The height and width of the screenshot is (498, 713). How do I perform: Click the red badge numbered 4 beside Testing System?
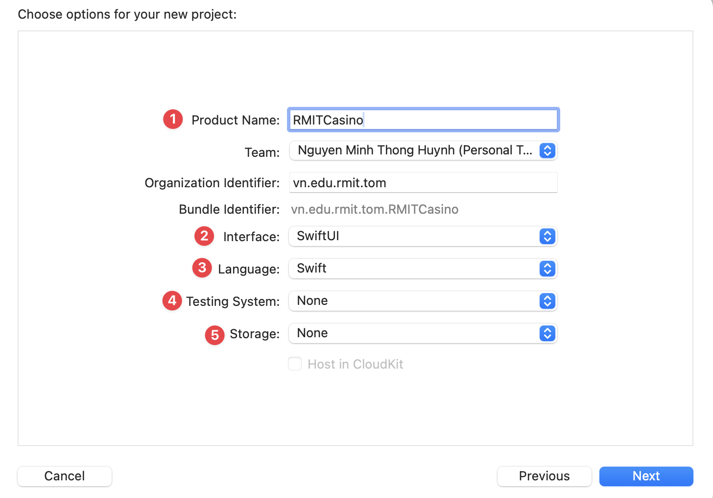tap(172, 300)
